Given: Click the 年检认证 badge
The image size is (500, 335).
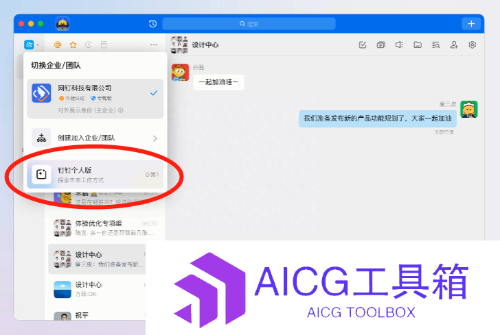Looking at the screenshot, I should (72, 98).
